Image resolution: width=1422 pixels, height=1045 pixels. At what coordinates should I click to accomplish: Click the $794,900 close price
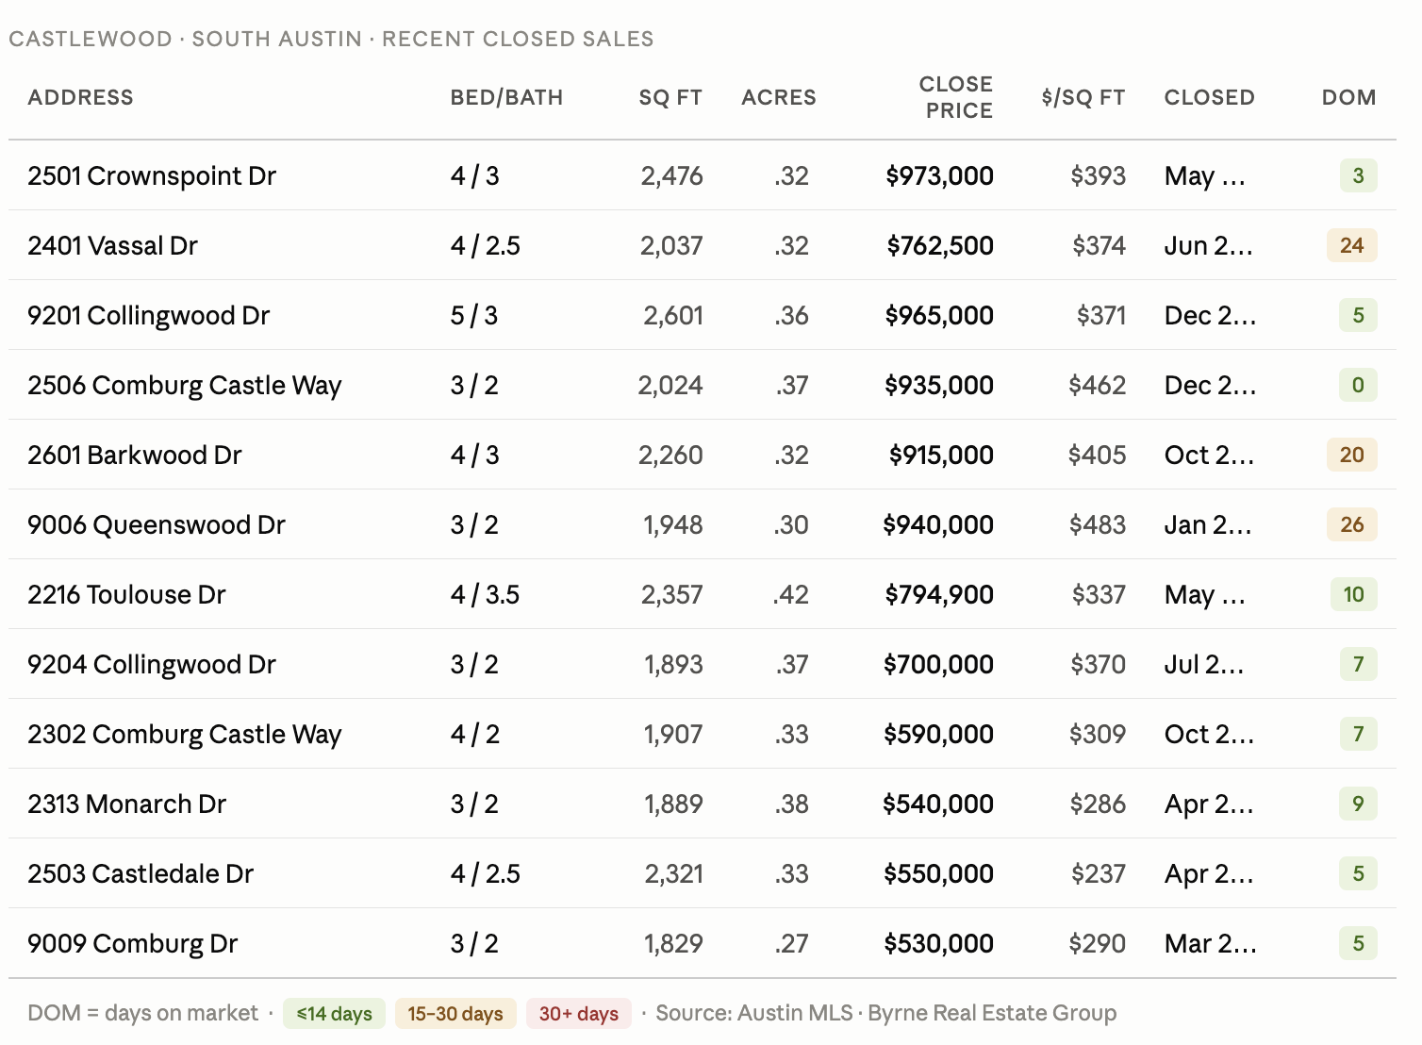(x=939, y=594)
